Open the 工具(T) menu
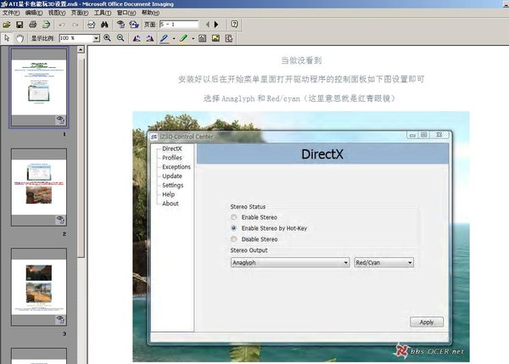 (103, 13)
